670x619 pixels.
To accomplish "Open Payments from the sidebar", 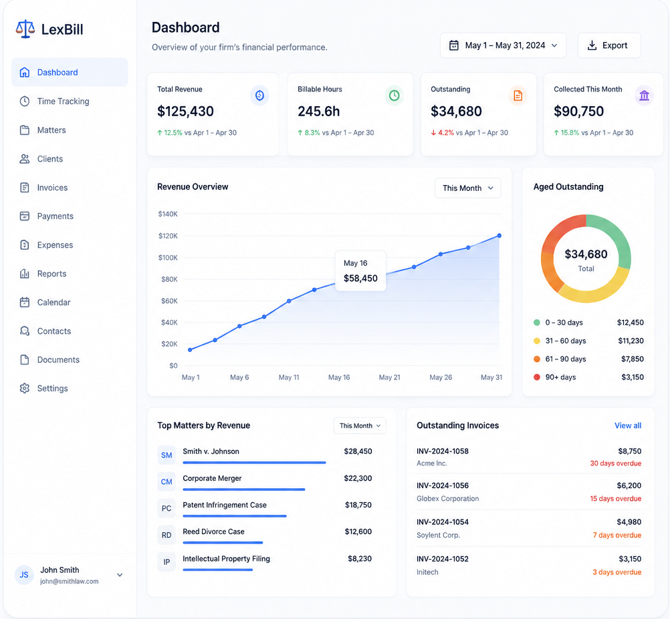I will coord(70,216).
